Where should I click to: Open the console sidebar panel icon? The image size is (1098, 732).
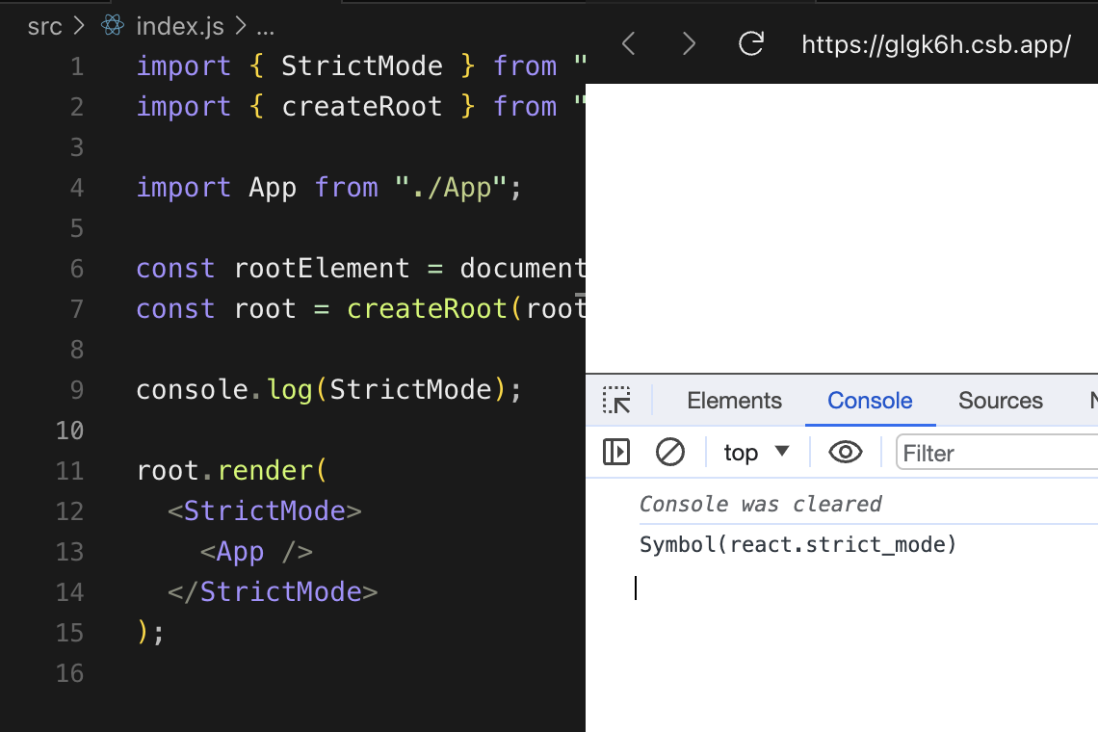616,452
